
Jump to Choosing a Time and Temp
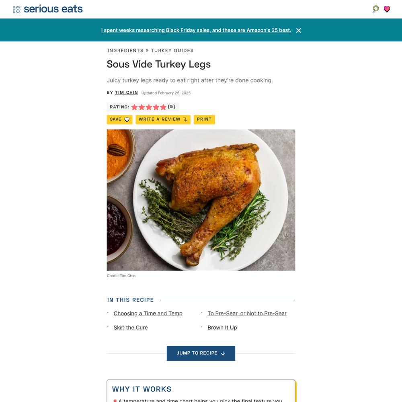coord(148,313)
